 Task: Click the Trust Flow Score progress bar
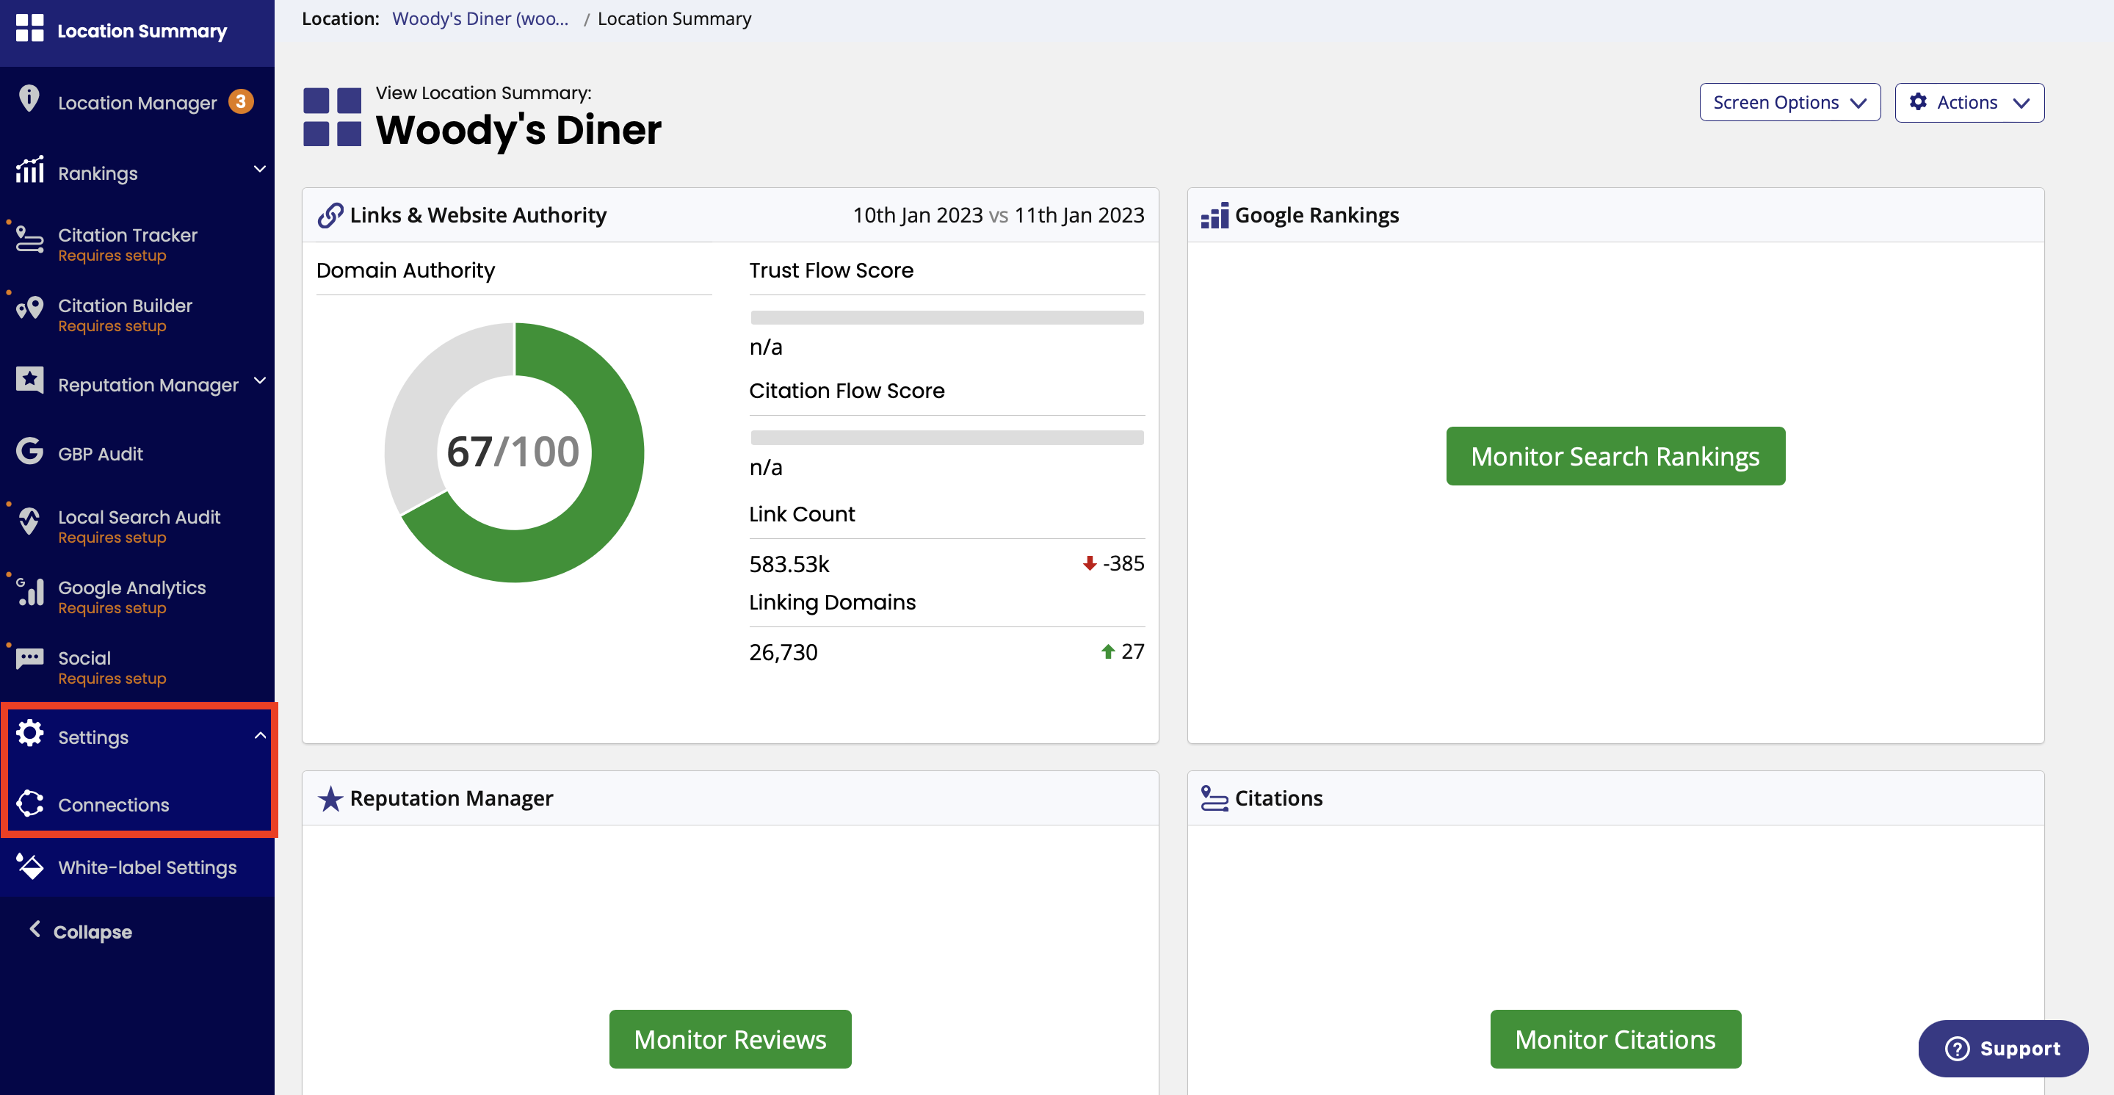946,317
